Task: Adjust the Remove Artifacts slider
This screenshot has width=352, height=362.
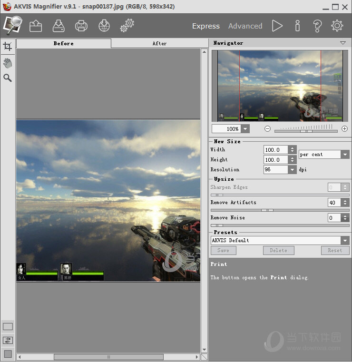Action: [280, 210]
